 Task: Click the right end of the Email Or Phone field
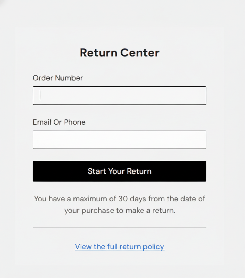point(199,140)
